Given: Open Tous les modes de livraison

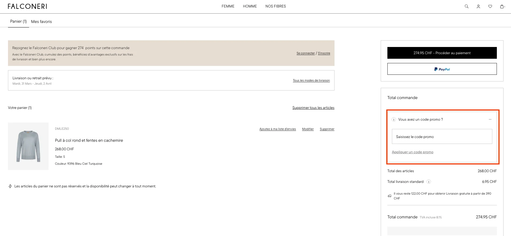Looking at the screenshot, I should click(311, 80).
